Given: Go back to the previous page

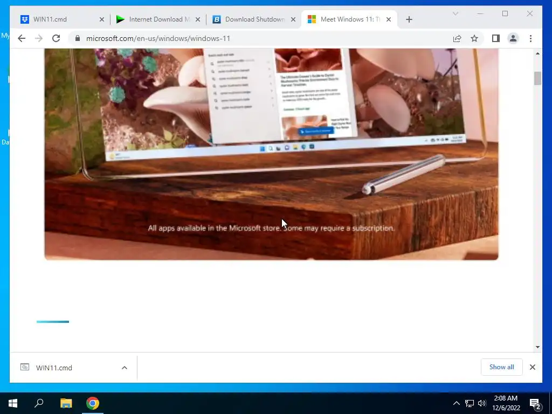Looking at the screenshot, I should click(x=22, y=38).
